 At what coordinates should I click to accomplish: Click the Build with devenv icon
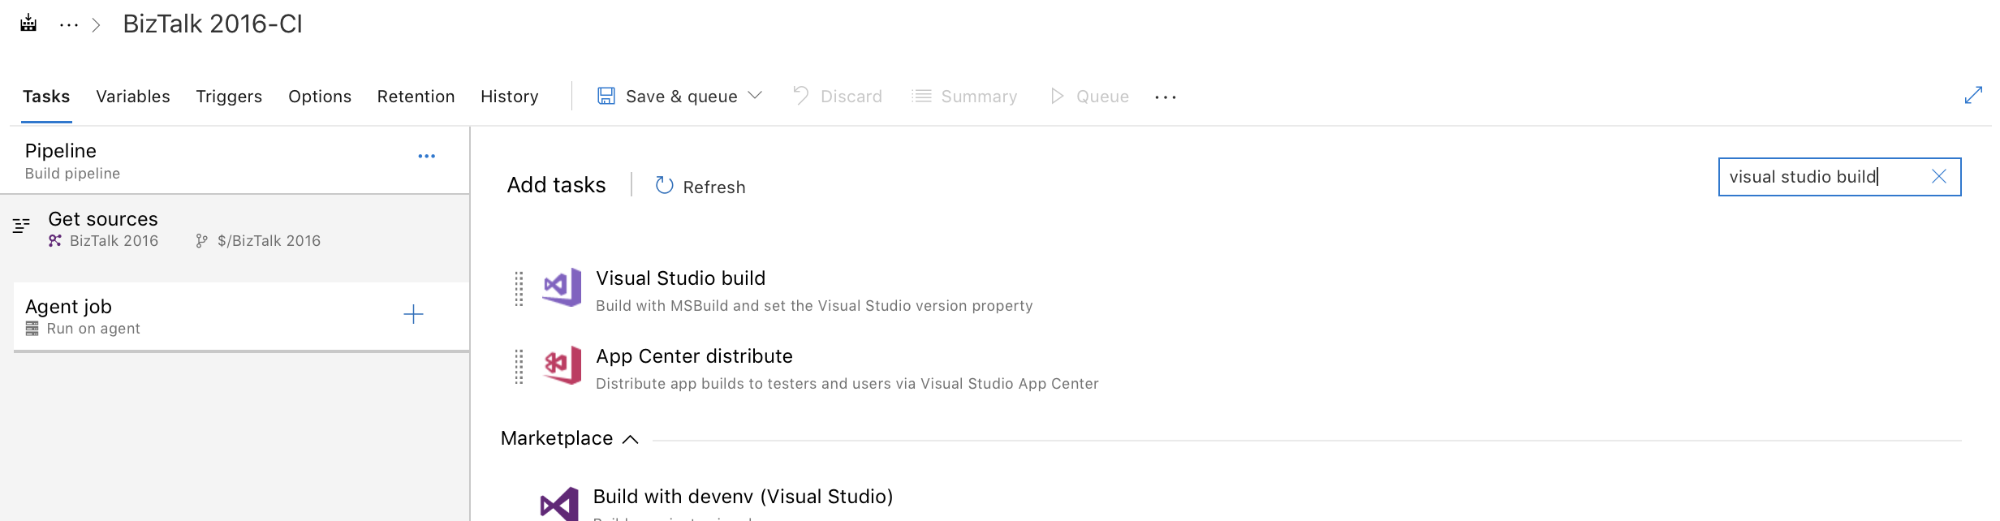[559, 503]
